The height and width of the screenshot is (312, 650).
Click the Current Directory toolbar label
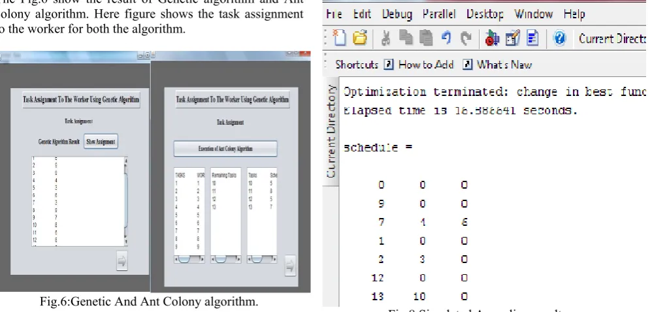[612, 39]
